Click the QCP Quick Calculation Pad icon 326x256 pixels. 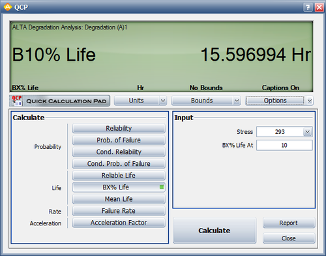(x=17, y=101)
